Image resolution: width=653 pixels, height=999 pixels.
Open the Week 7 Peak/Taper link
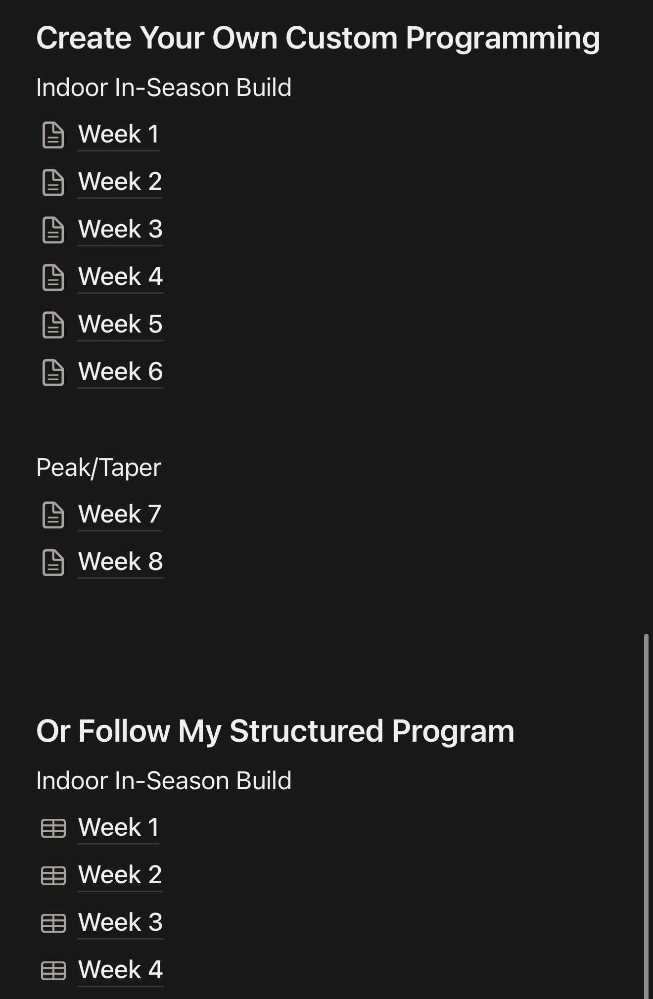[x=120, y=514]
